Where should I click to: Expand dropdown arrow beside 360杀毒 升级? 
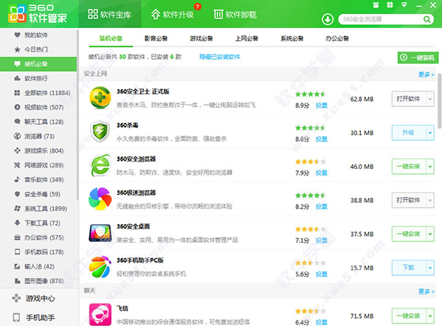tap(430, 133)
